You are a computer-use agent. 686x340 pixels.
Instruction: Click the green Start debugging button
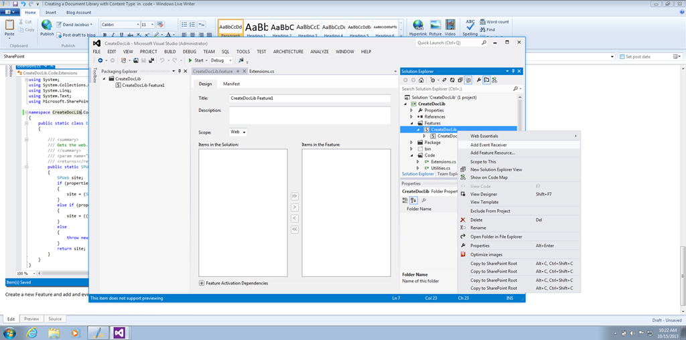point(196,60)
